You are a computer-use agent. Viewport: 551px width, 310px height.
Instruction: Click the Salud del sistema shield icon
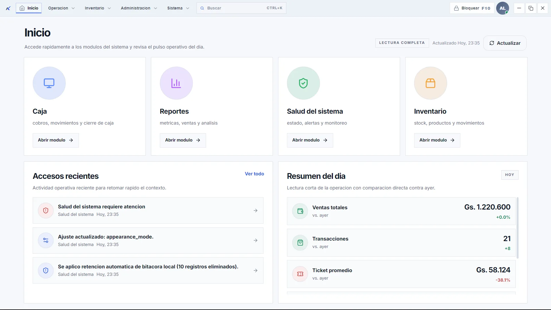click(303, 83)
